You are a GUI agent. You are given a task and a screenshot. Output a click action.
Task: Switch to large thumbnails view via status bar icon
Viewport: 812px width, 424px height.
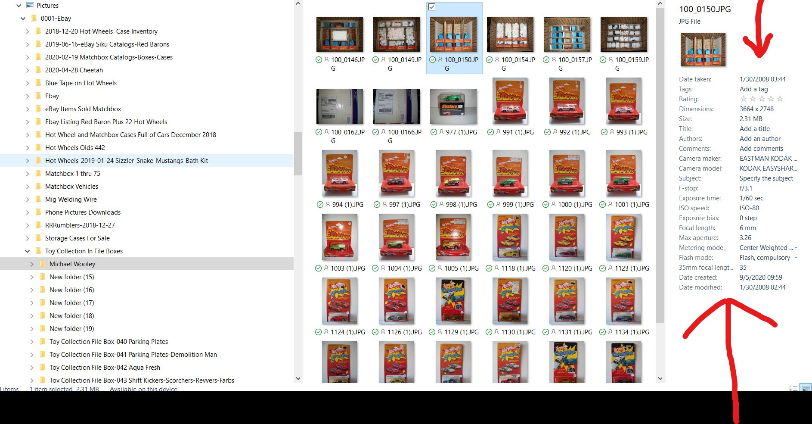click(805, 387)
